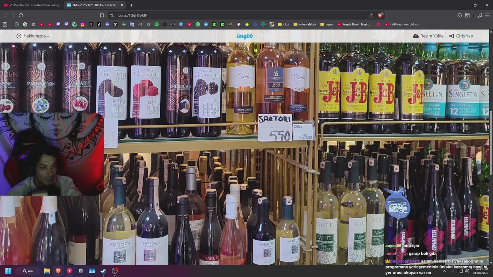Open the Brave Shields icon
This screenshot has width=493, height=277.
[380, 15]
